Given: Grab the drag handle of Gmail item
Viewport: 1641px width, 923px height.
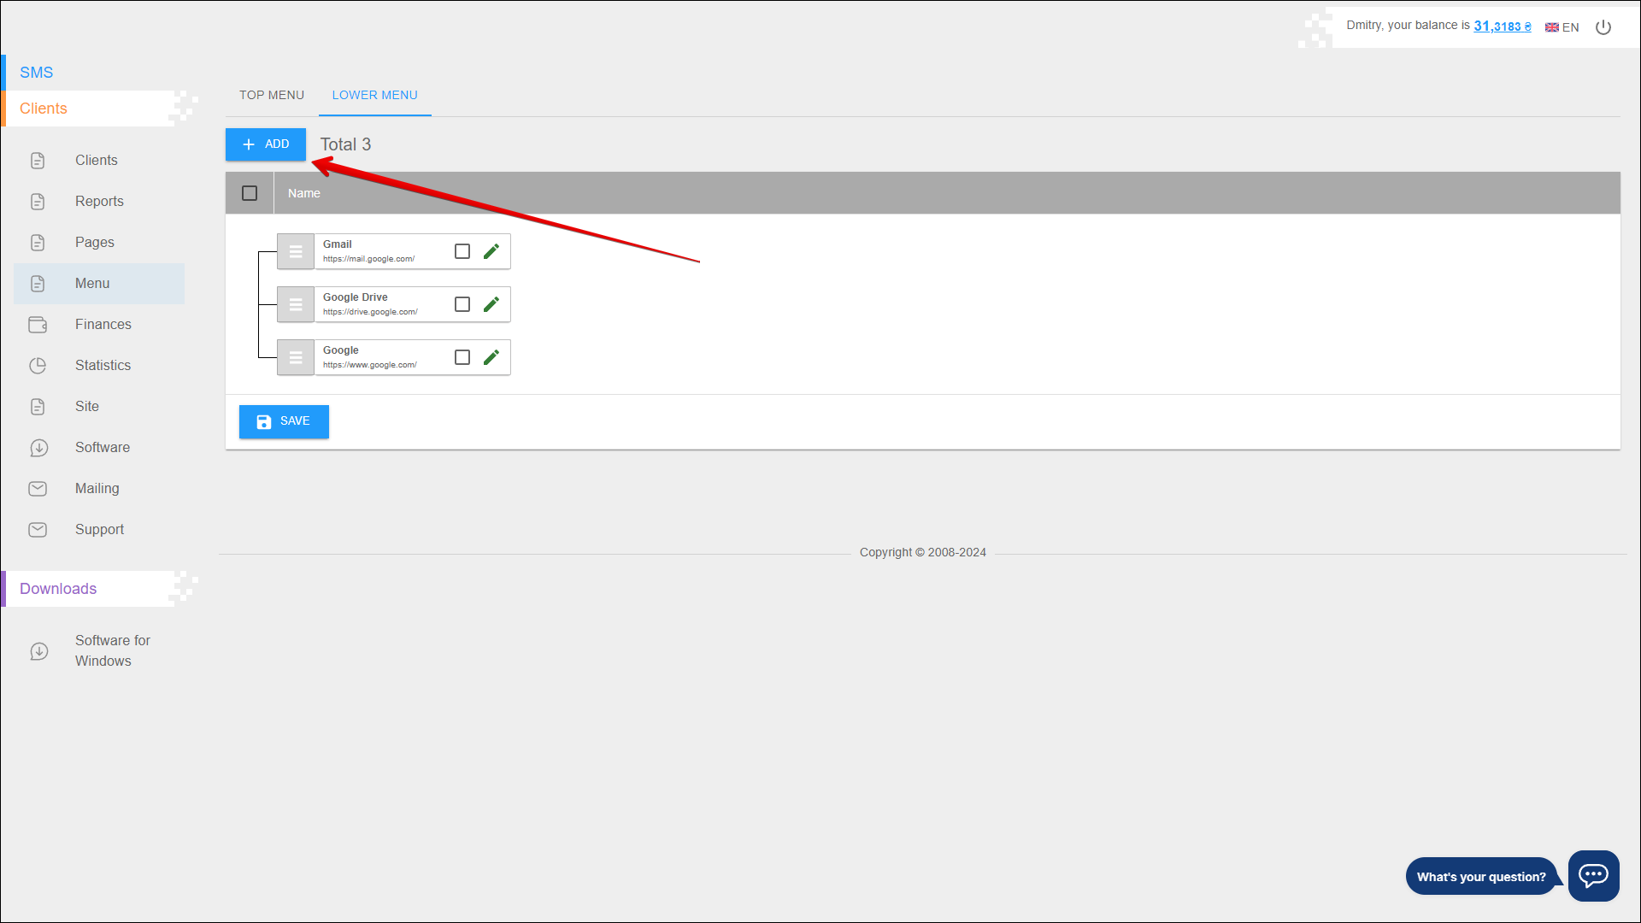Looking at the screenshot, I should pyautogui.click(x=296, y=251).
